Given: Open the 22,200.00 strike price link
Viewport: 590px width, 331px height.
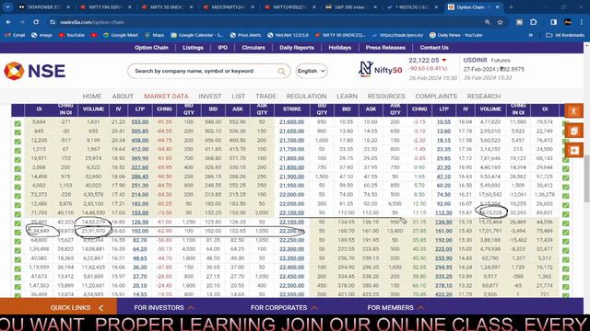Looking at the screenshot, I should pyautogui.click(x=291, y=231).
